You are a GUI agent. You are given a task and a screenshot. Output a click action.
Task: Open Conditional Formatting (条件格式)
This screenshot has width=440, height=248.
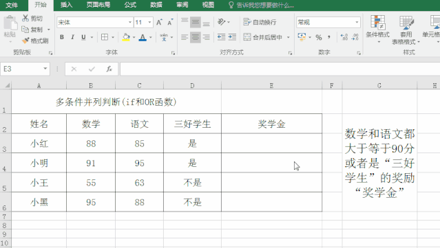click(x=378, y=30)
